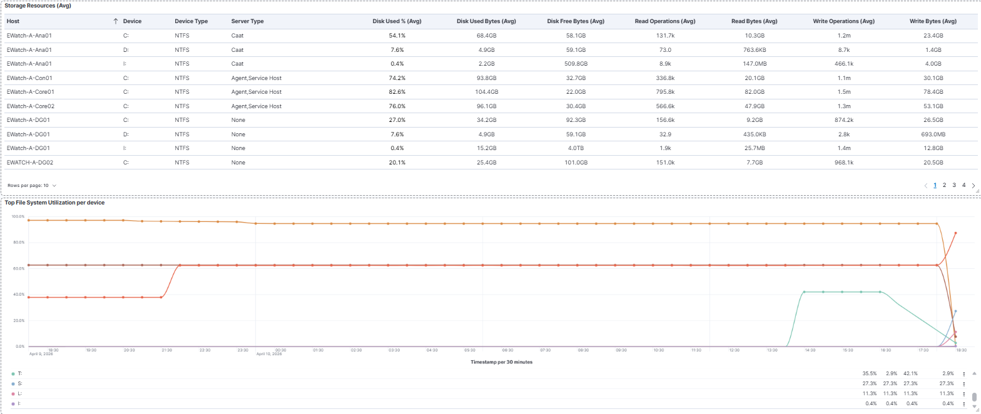
Task: Sort by Device column header
Action: [x=132, y=21]
